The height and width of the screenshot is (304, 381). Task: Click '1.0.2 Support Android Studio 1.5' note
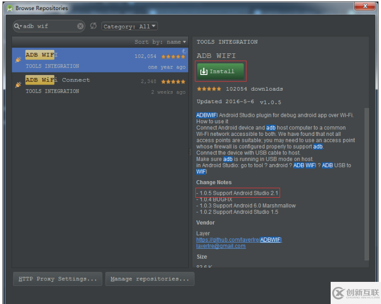click(x=237, y=212)
